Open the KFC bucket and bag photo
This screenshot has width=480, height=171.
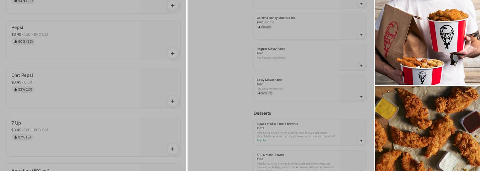click(x=427, y=42)
